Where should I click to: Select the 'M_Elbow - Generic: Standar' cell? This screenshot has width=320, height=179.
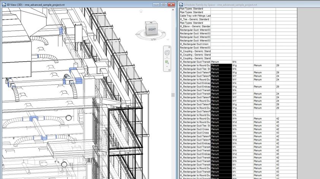pos(195,26)
